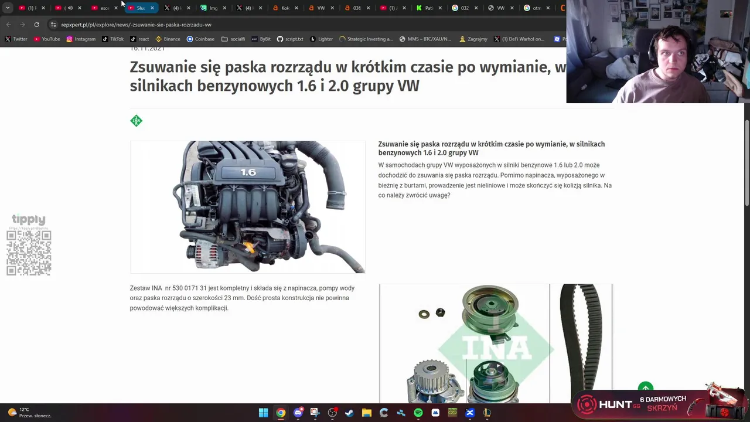
Task: Click the tipply QR code
Action: (29, 253)
